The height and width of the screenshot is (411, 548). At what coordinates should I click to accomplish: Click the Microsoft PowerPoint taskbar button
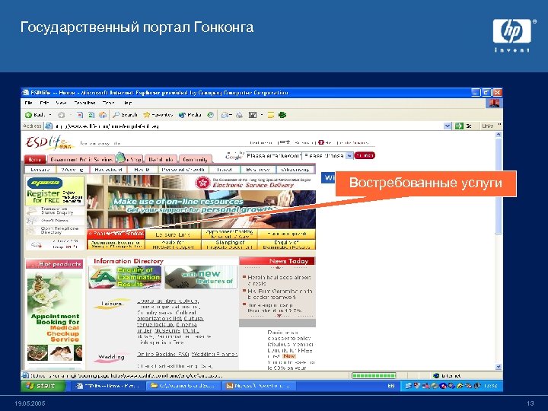[259, 386]
